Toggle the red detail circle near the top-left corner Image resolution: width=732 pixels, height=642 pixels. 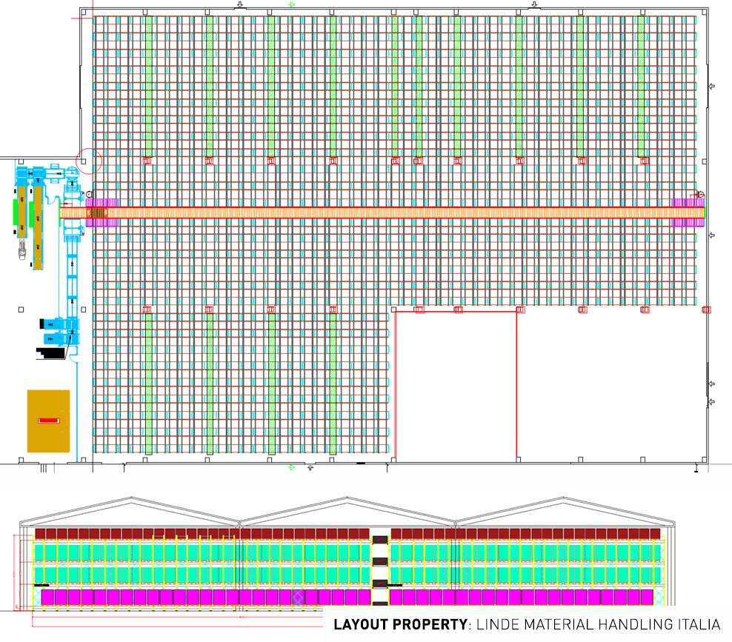[x=88, y=159]
